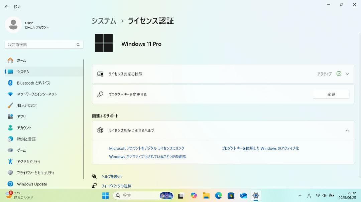Select システム in the breadcrumb
The width and height of the screenshot is (361, 202).
click(x=103, y=21)
